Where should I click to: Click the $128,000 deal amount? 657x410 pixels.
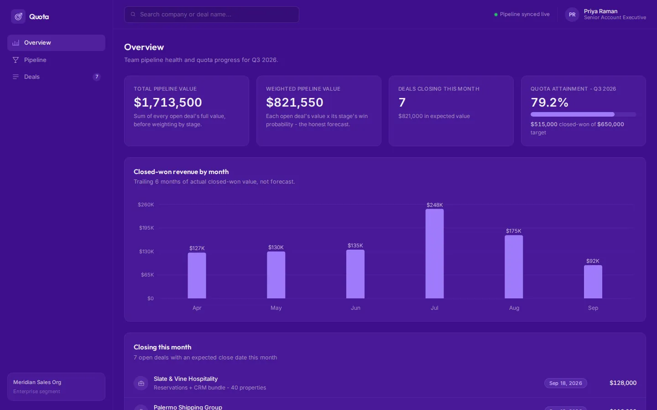[623, 383]
